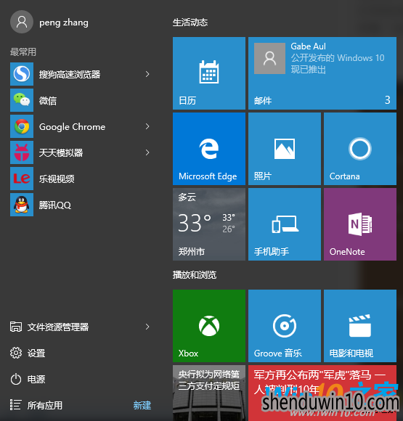Open the WeChat (微信) app icon
403x421 pixels.
tap(22, 100)
